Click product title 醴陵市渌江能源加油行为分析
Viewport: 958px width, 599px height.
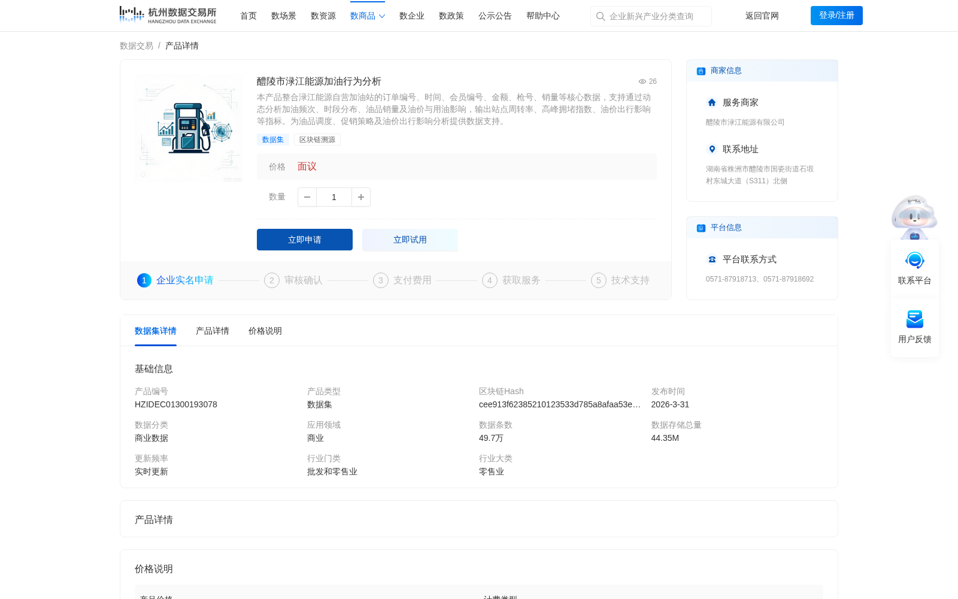tap(319, 81)
